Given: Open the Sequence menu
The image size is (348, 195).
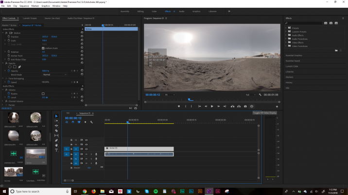Looking at the screenshot, I should (24, 6).
